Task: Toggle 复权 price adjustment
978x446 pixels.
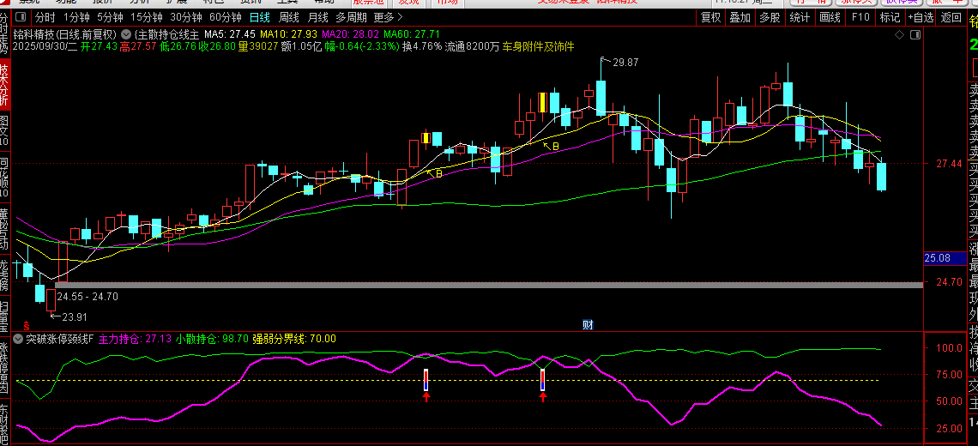Action: tap(711, 17)
